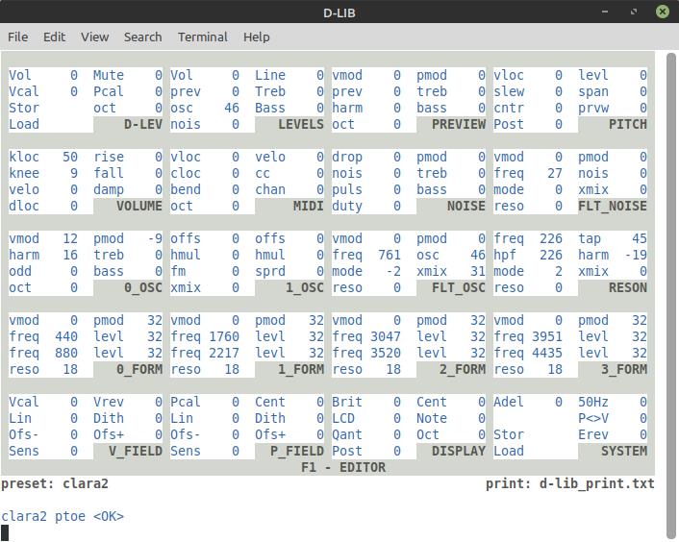Click the freq 3520 value in 2_FORM
The height and width of the screenshot is (542, 679).
tap(386, 354)
